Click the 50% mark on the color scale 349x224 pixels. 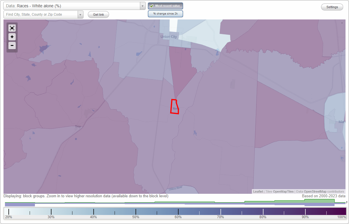click(136, 211)
